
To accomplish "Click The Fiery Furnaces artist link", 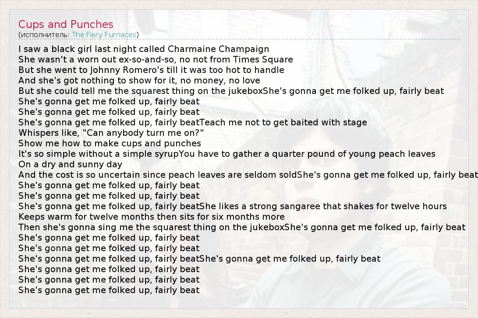I will 104,35.
